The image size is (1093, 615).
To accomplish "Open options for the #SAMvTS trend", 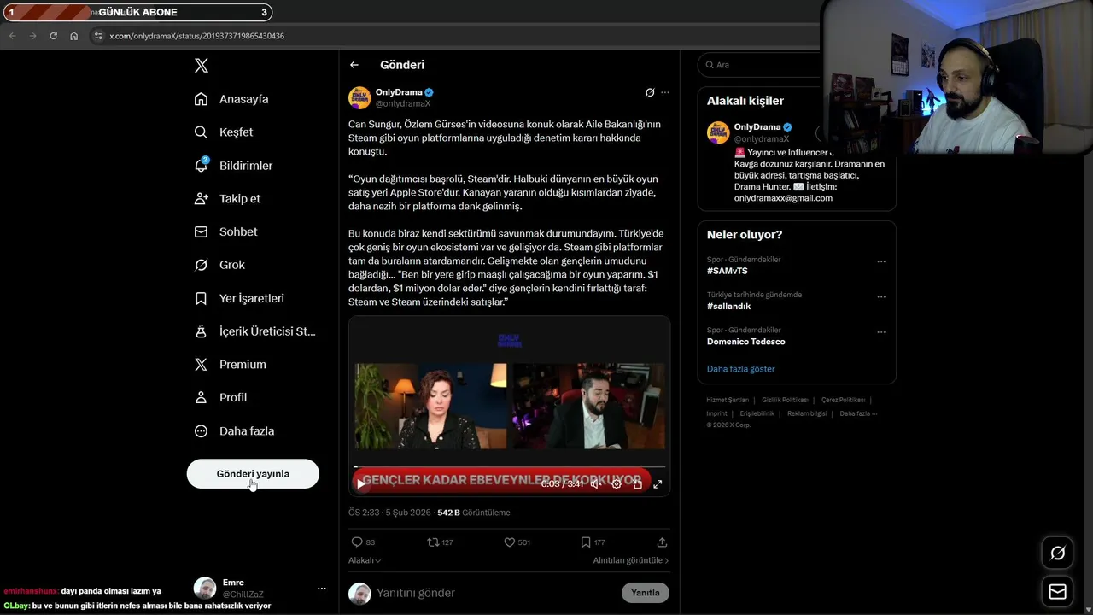I will tap(881, 261).
